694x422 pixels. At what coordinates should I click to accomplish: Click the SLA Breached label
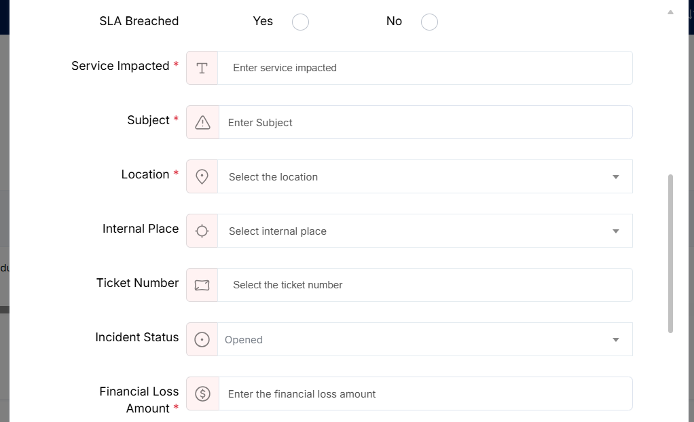(139, 21)
